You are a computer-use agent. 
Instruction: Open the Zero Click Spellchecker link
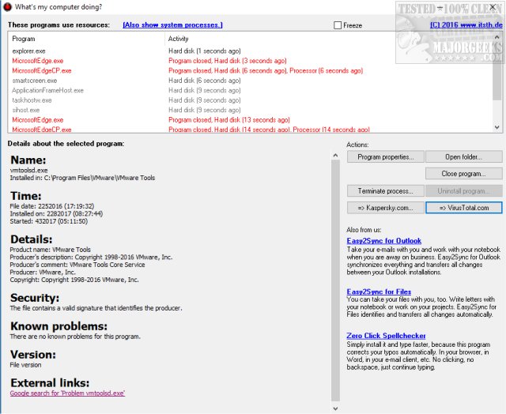point(386,336)
